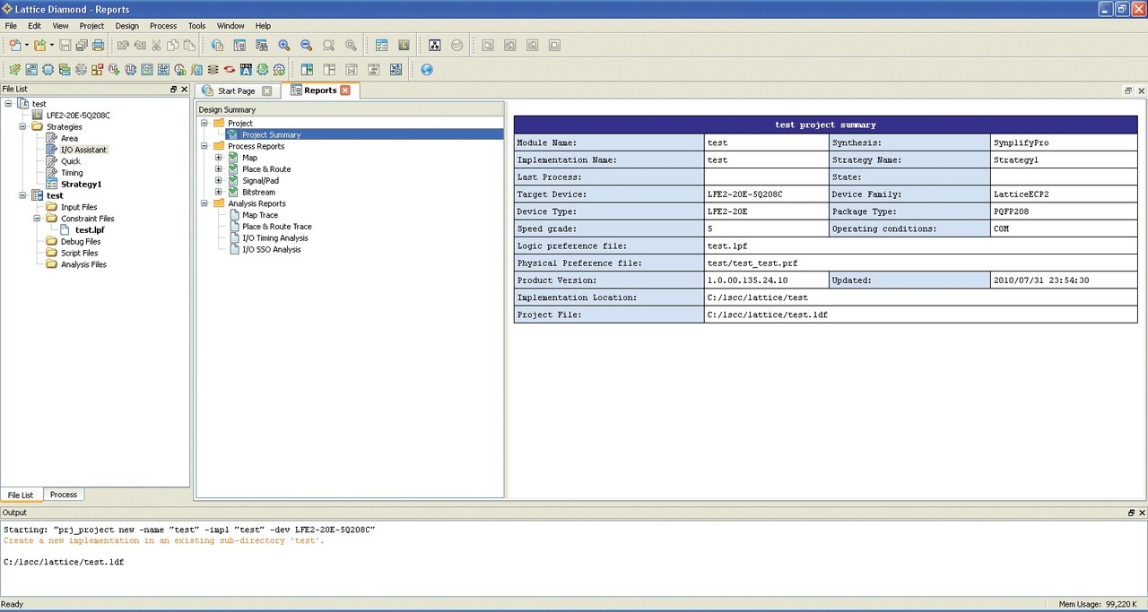This screenshot has width=1148, height=612.
Task: Save using the single floppy disk icon
Action: pos(65,46)
